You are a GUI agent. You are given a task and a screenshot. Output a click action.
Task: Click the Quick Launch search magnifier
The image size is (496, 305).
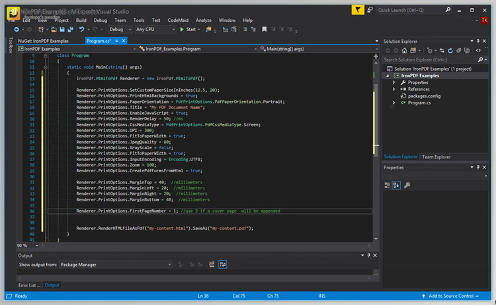(448, 10)
